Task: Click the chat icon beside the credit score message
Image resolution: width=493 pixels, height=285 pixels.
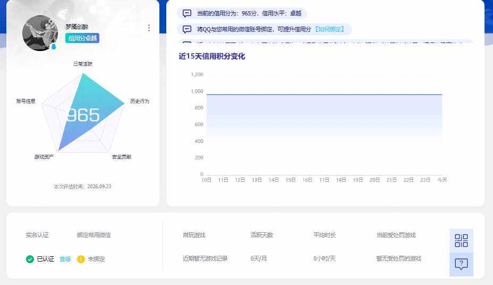Action: 187,13
